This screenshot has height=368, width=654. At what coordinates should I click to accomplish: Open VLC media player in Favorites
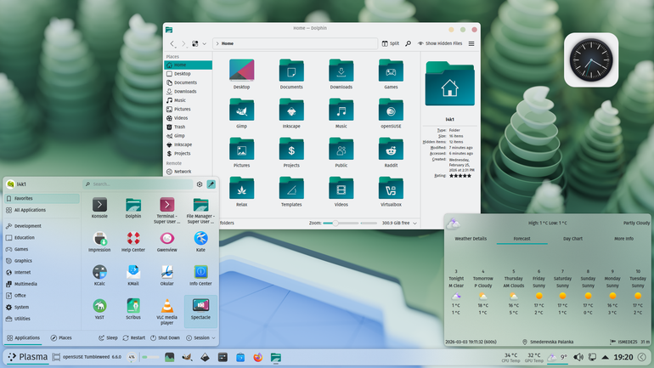coord(166,312)
